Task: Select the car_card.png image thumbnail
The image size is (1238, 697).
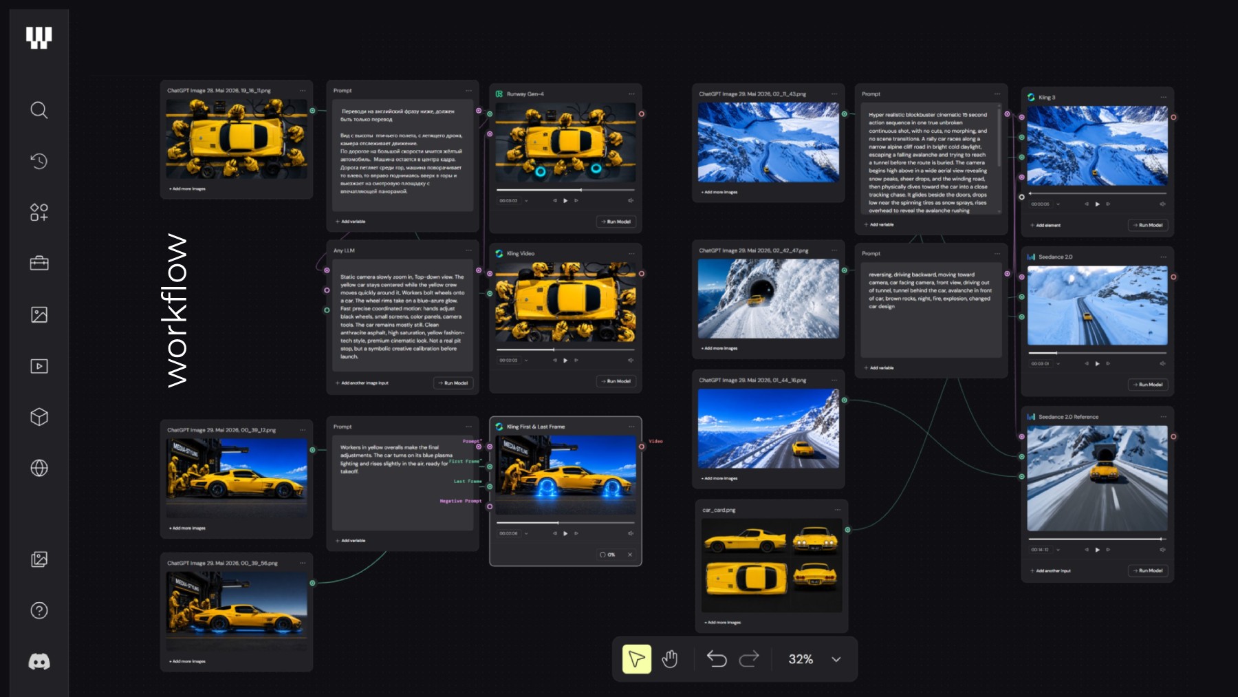Action: pyautogui.click(x=772, y=566)
